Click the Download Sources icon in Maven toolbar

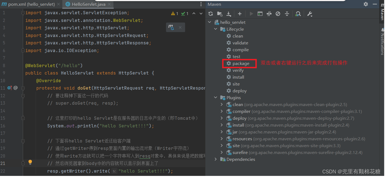[229, 14]
